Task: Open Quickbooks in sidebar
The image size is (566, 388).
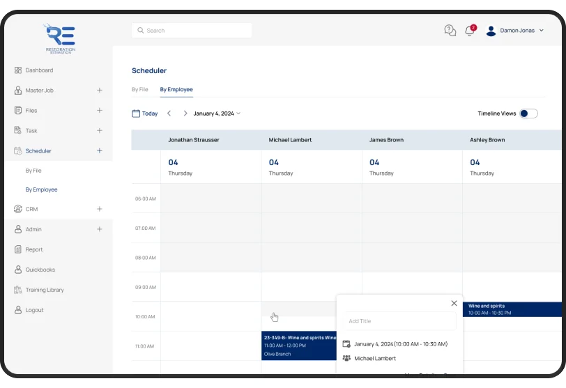Action: (x=40, y=270)
